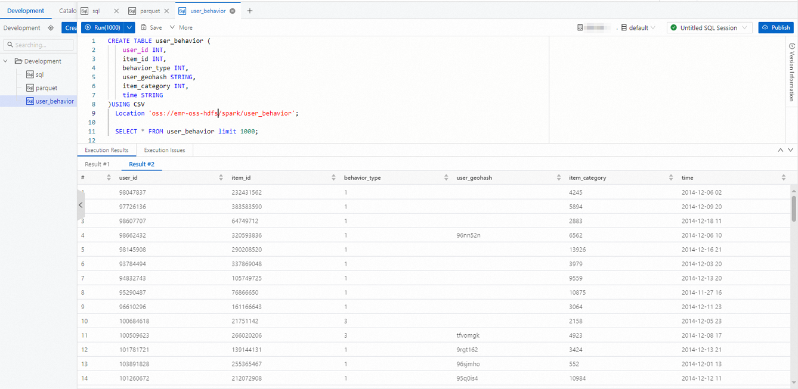Screen dimensions: 798x389
Task: Click time cell 2014-12-18 11
Action: click(x=701, y=221)
